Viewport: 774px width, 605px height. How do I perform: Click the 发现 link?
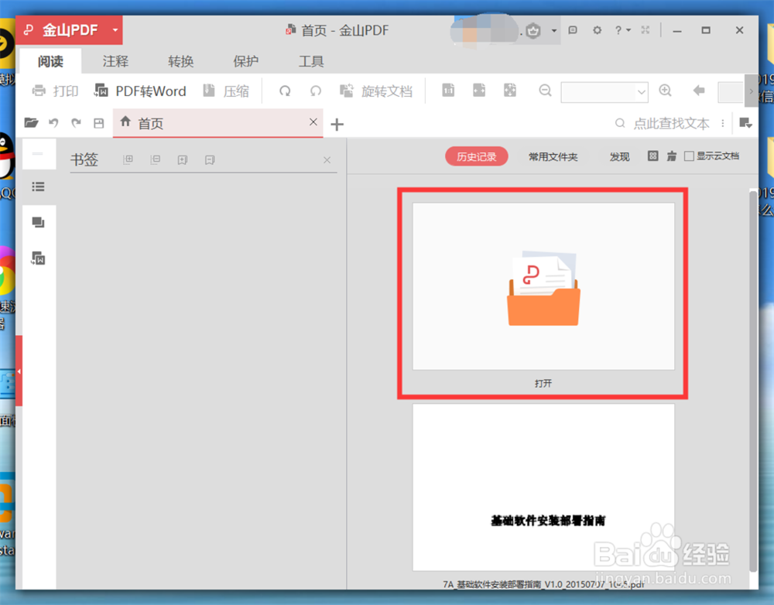pos(619,156)
